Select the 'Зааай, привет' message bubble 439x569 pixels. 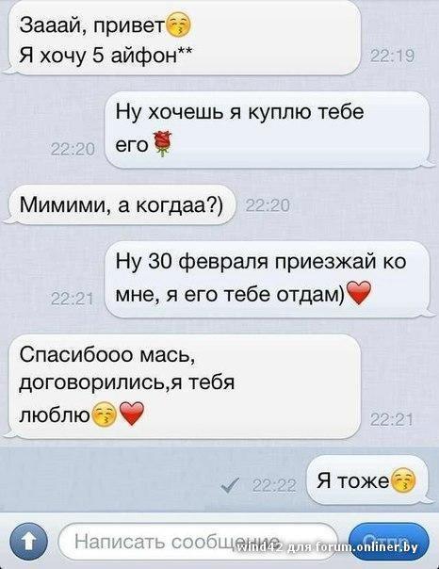coord(182,38)
